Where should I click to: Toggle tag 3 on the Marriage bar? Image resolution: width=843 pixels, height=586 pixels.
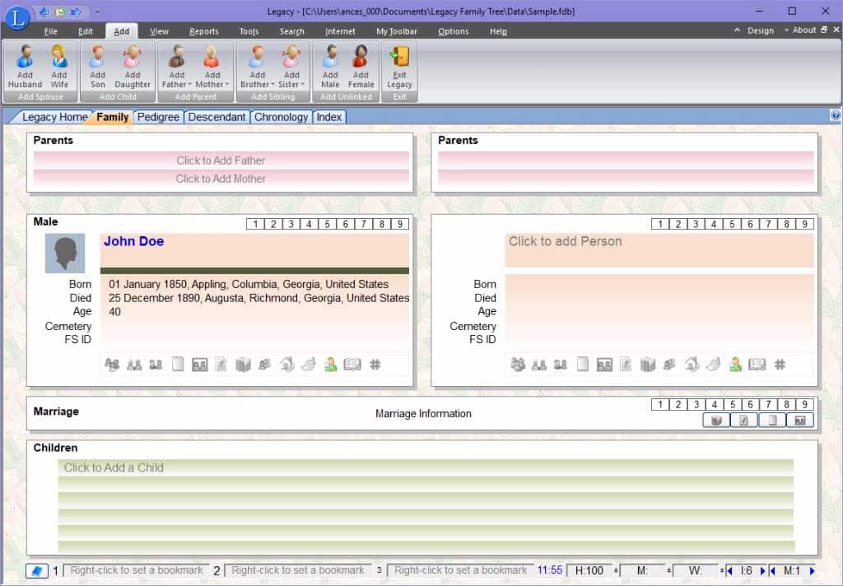click(x=696, y=405)
